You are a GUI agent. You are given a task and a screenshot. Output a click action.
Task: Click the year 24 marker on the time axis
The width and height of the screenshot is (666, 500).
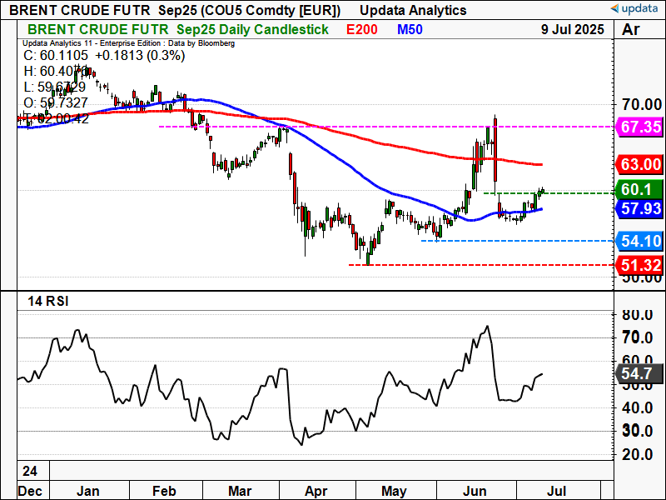[30, 471]
